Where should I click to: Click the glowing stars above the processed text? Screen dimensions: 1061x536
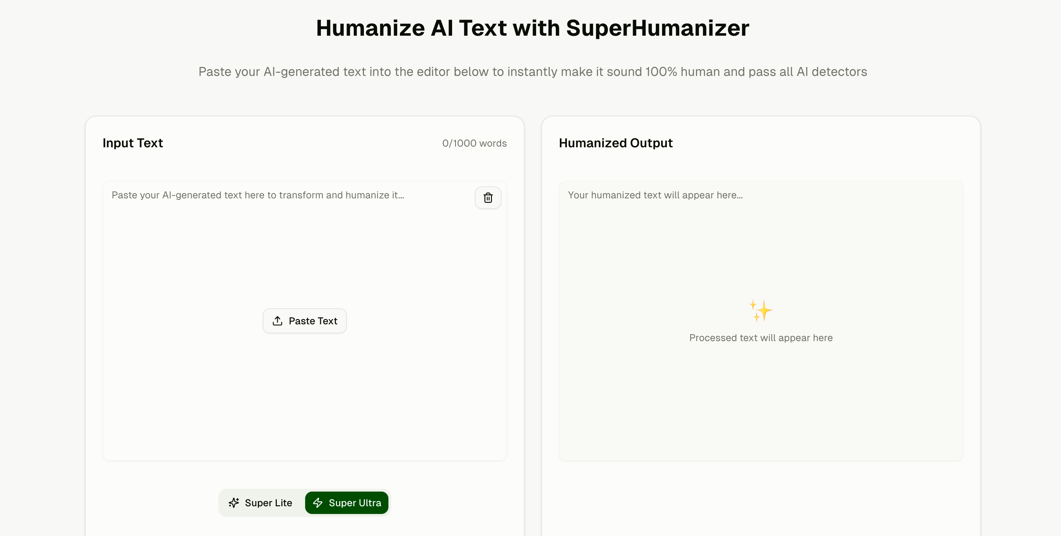pyautogui.click(x=761, y=310)
